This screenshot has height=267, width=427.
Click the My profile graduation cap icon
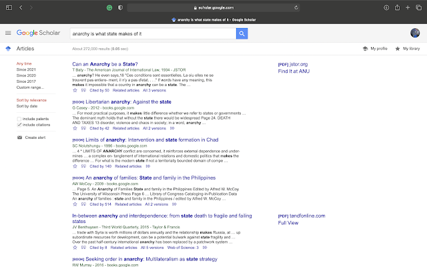coord(366,49)
